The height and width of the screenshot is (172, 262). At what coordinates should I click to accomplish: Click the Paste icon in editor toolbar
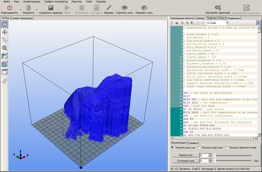pos(192,23)
